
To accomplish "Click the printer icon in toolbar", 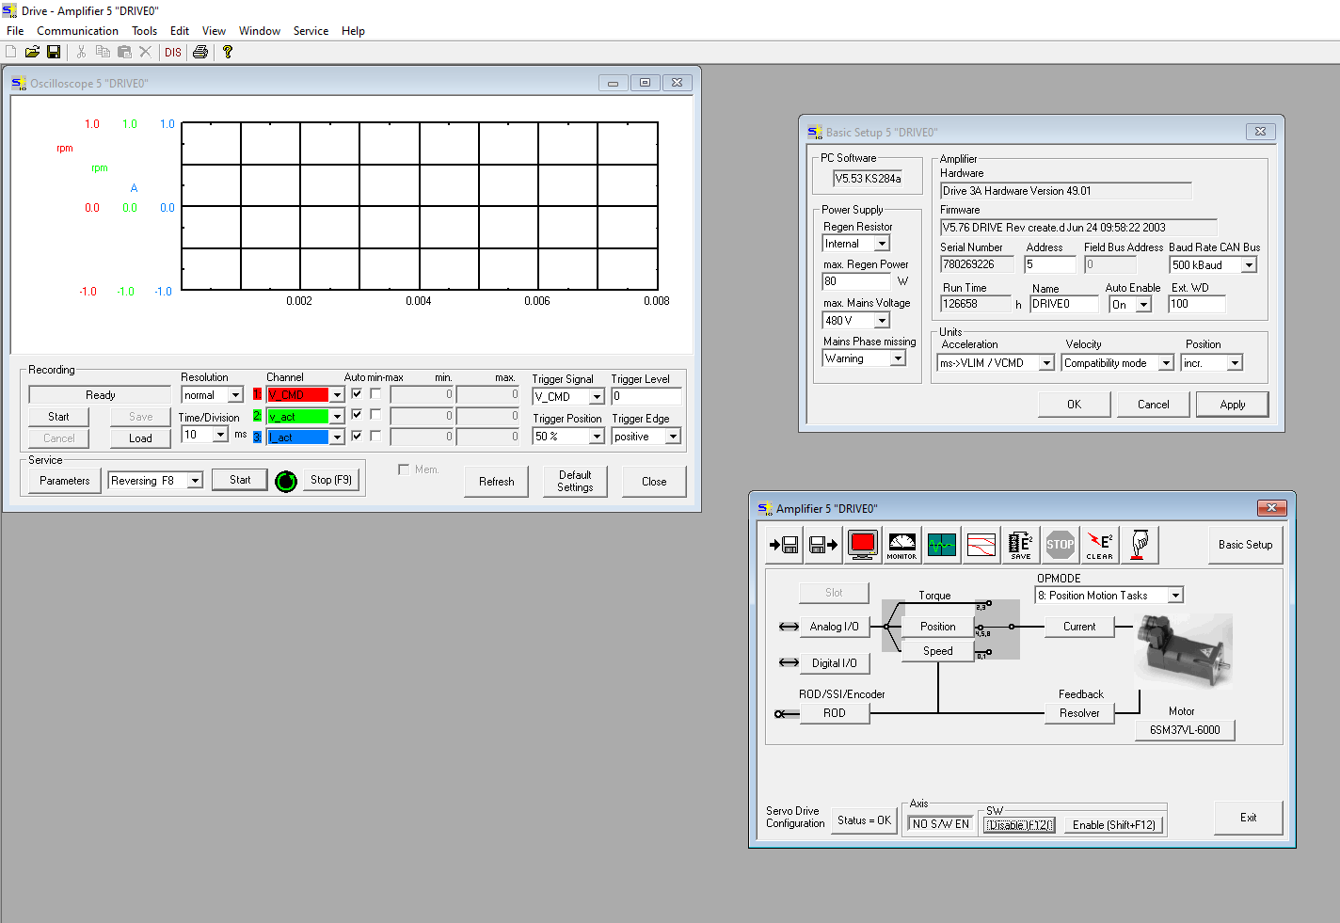I will tap(200, 53).
